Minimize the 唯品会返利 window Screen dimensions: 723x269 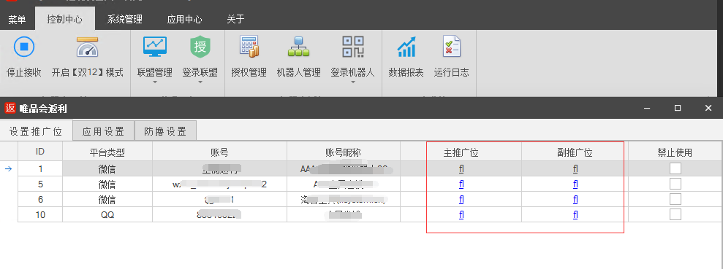tap(648, 108)
